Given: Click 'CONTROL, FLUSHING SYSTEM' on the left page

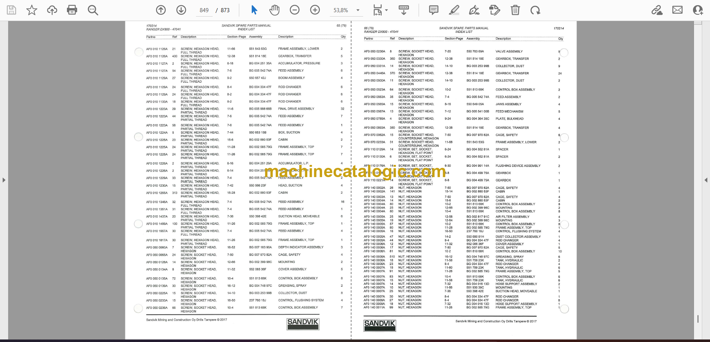Looking at the screenshot, I should pyautogui.click(x=301, y=300).
